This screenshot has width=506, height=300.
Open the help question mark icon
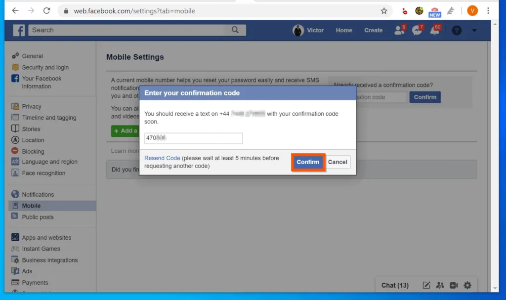tap(457, 30)
